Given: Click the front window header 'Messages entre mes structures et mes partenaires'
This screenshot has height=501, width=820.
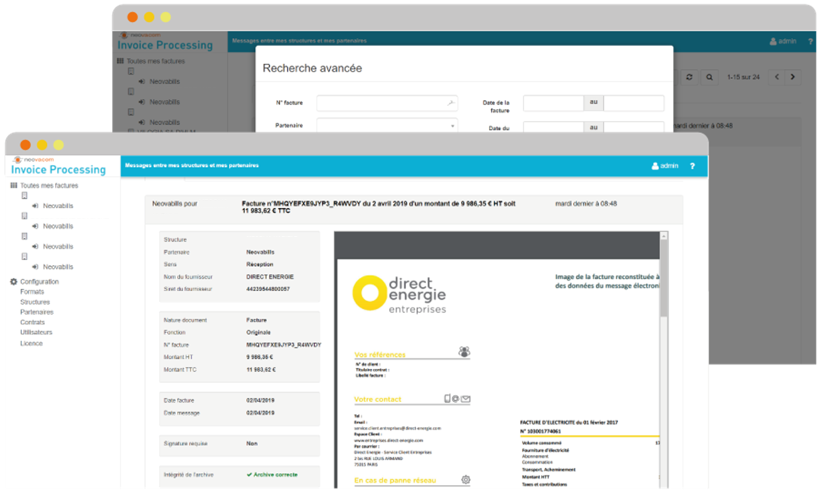Looking at the screenshot, I should point(192,165).
